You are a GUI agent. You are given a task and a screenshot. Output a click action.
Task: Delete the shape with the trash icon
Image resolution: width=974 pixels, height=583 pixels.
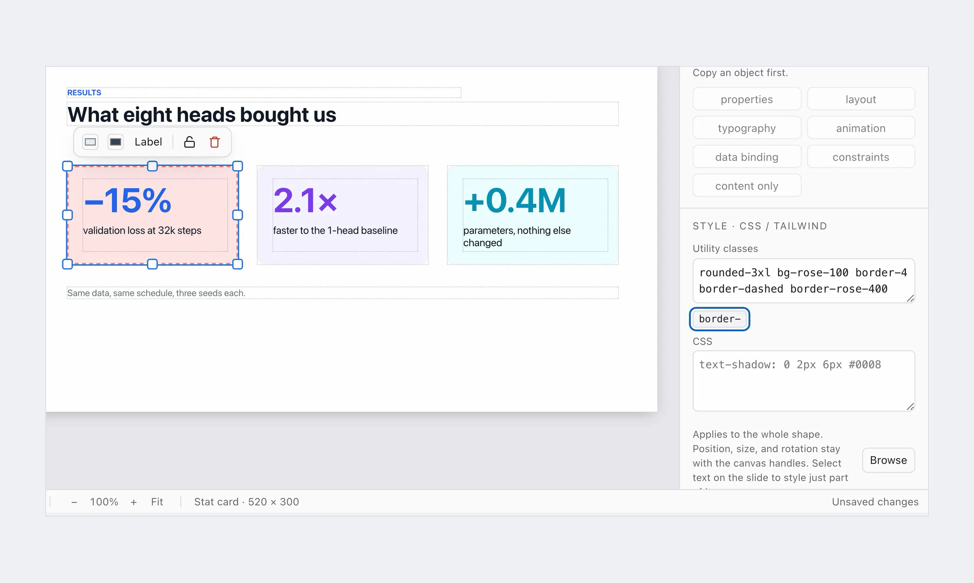[x=214, y=142]
